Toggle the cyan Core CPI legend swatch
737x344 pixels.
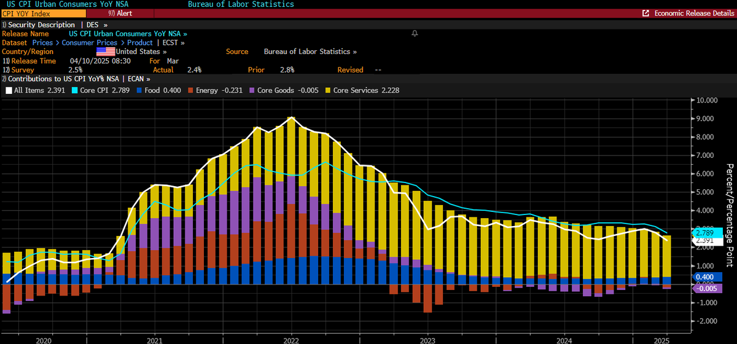(x=74, y=90)
